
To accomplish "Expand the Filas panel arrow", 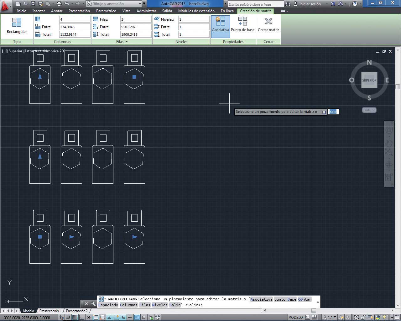I will tap(127, 42).
